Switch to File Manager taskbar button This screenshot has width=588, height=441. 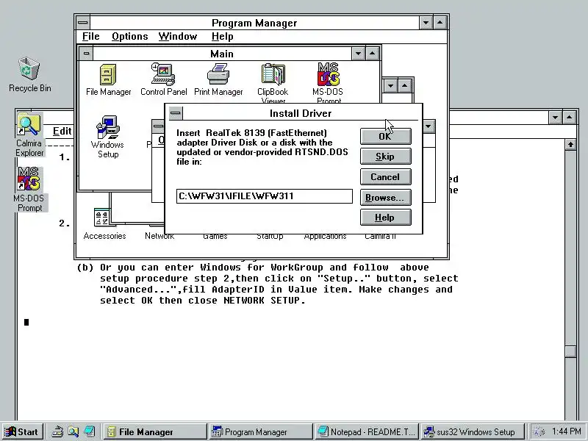pyautogui.click(x=155, y=431)
